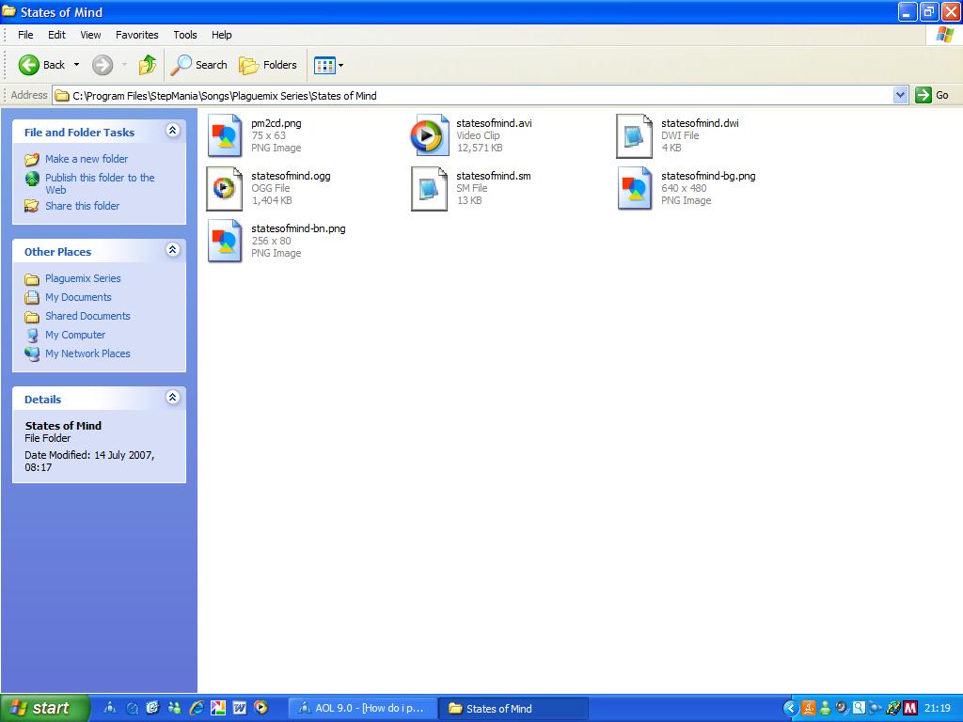Open the Views dropdown in toolbar
This screenshot has width=963, height=722.
pos(328,65)
